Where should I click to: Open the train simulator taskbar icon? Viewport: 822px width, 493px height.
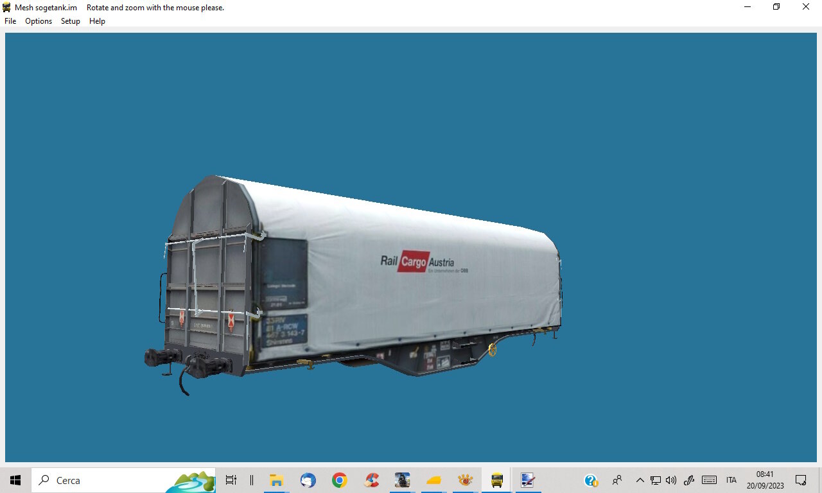click(403, 480)
